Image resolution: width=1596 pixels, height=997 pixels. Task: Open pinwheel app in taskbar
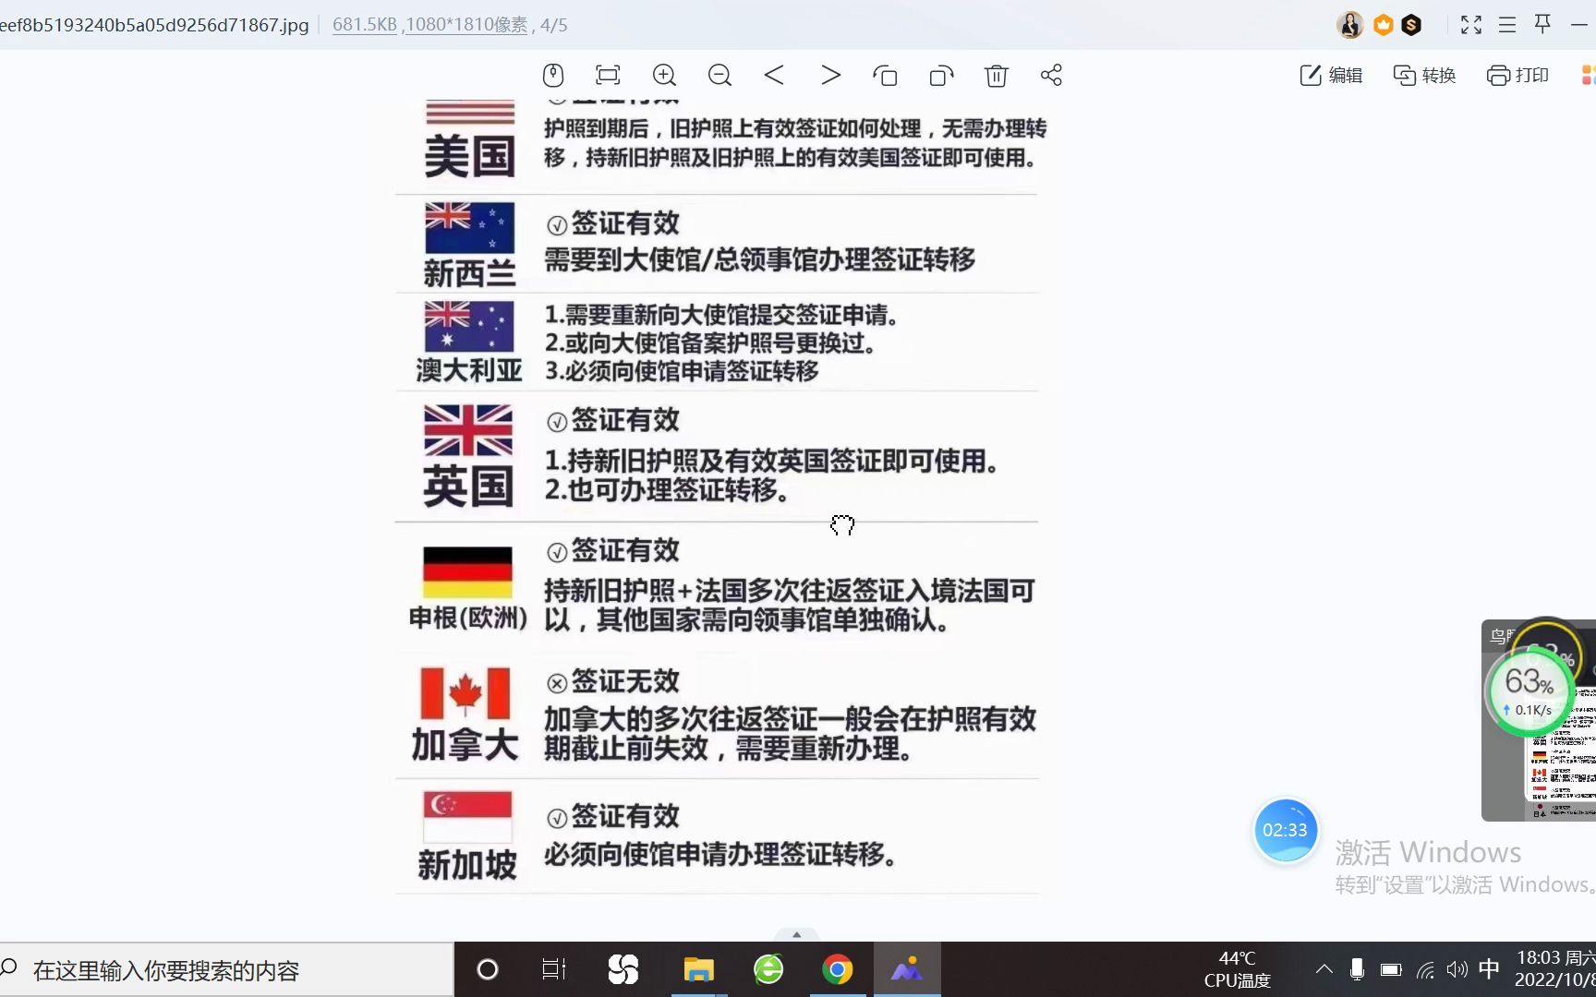coord(623,969)
